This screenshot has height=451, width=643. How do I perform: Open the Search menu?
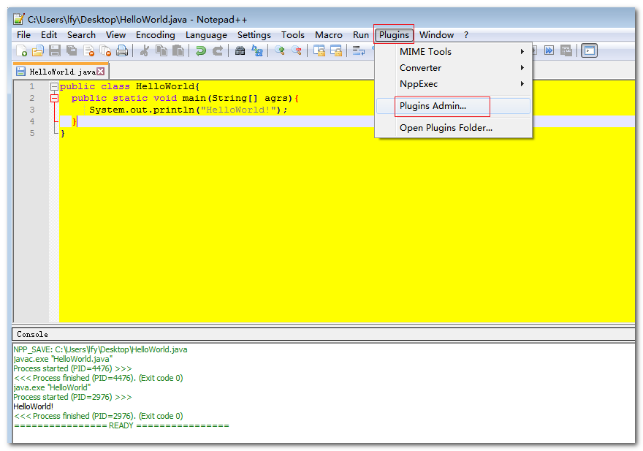tap(81, 35)
